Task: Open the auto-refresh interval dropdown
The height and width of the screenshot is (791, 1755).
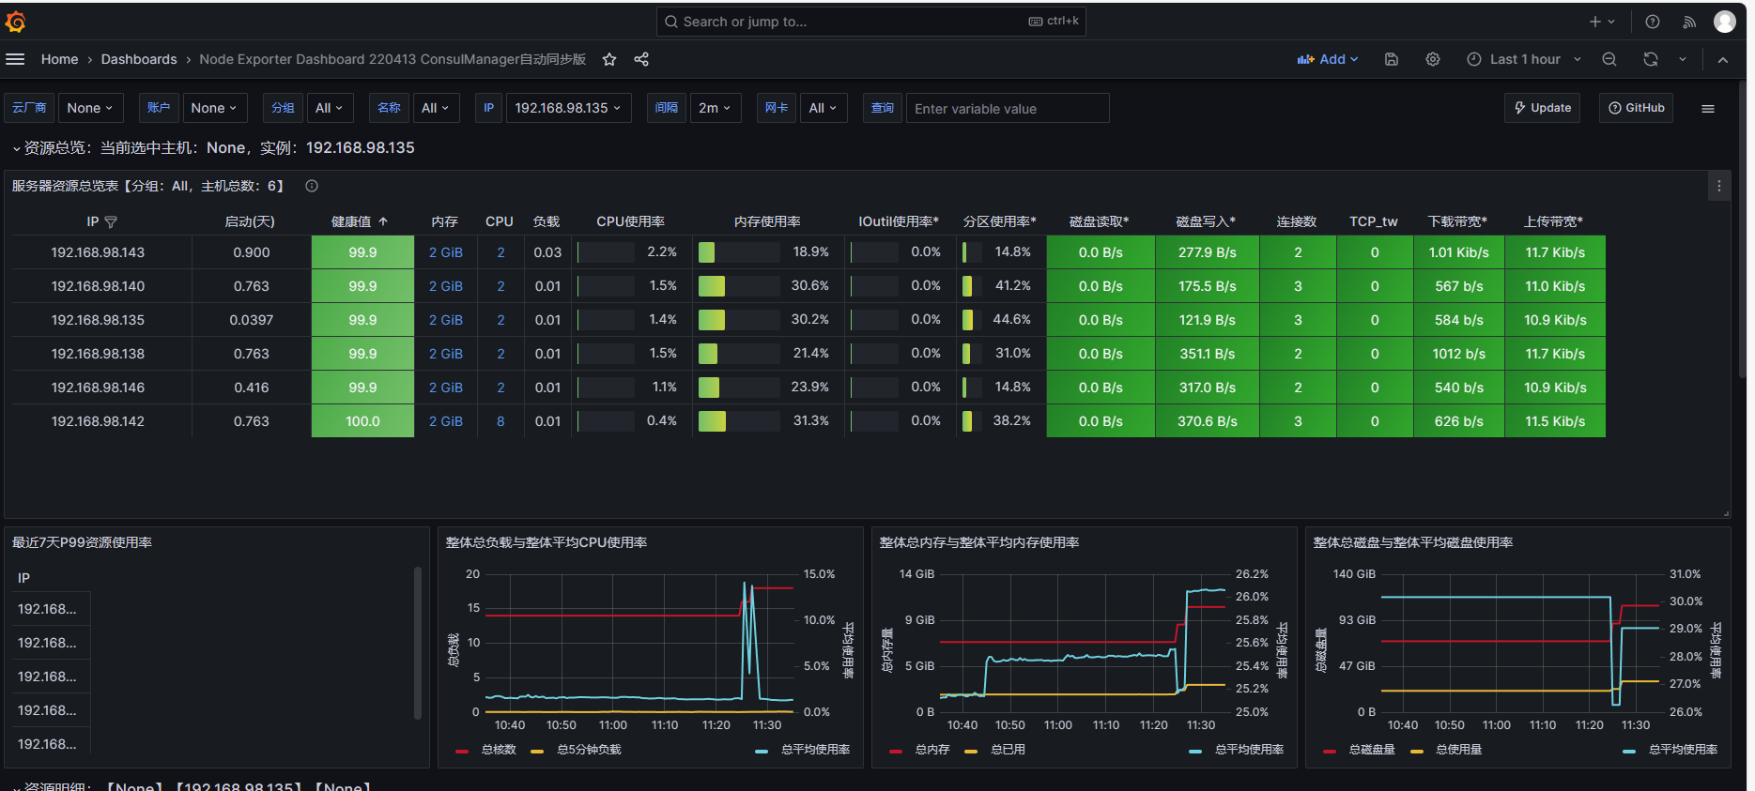Action: [1683, 59]
